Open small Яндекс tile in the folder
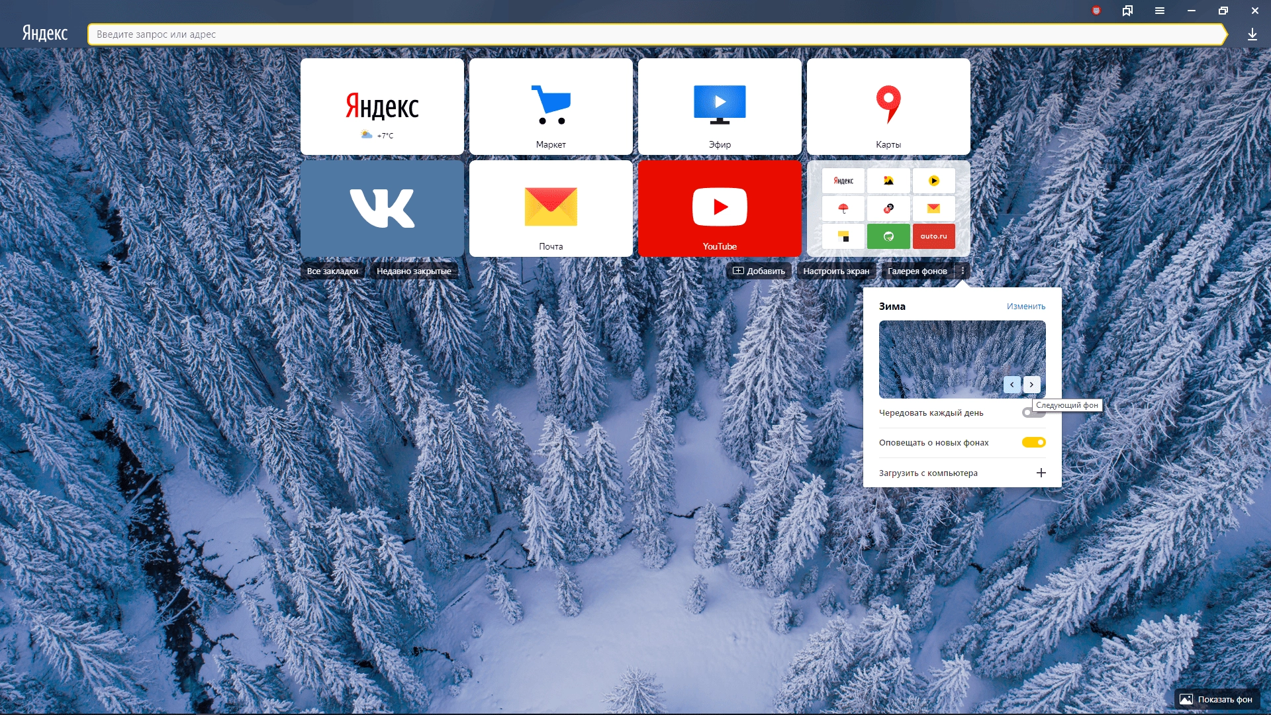 click(843, 181)
